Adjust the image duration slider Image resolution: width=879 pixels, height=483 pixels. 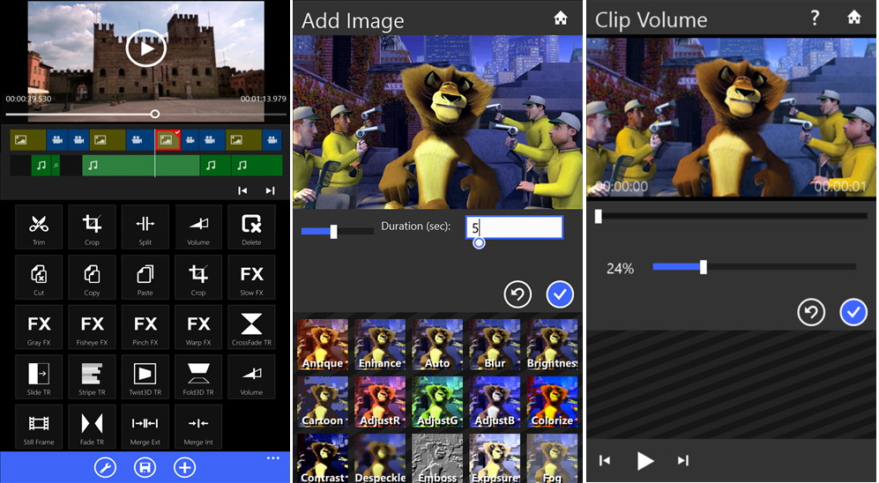click(x=337, y=231)
